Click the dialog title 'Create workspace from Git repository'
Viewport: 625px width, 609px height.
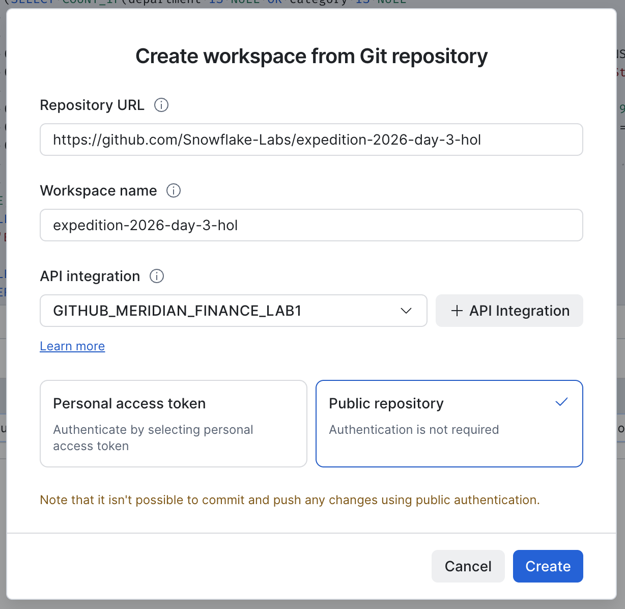tap(311, 56)
